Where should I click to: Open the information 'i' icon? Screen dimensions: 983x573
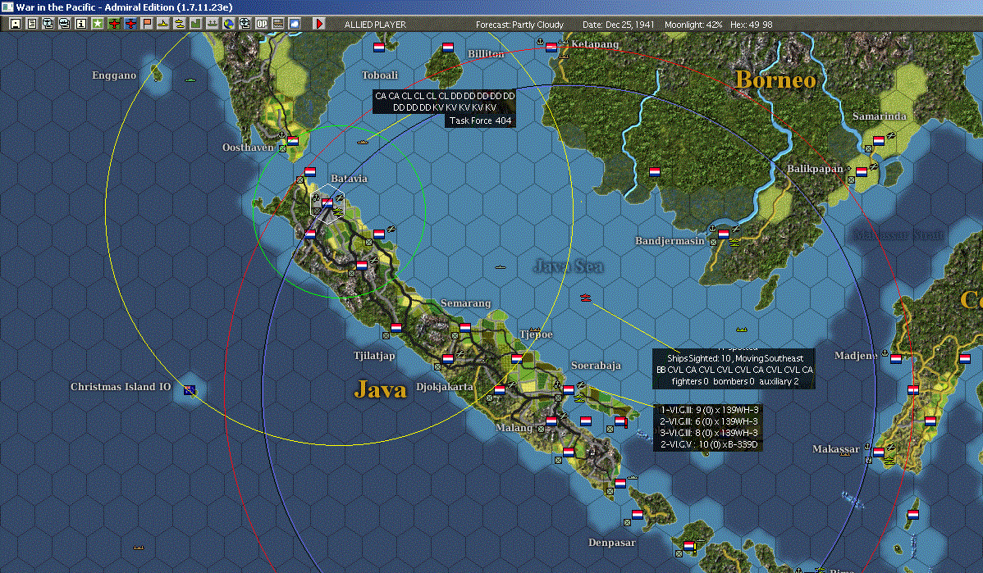pyautogui.click(x=81, y=24)
